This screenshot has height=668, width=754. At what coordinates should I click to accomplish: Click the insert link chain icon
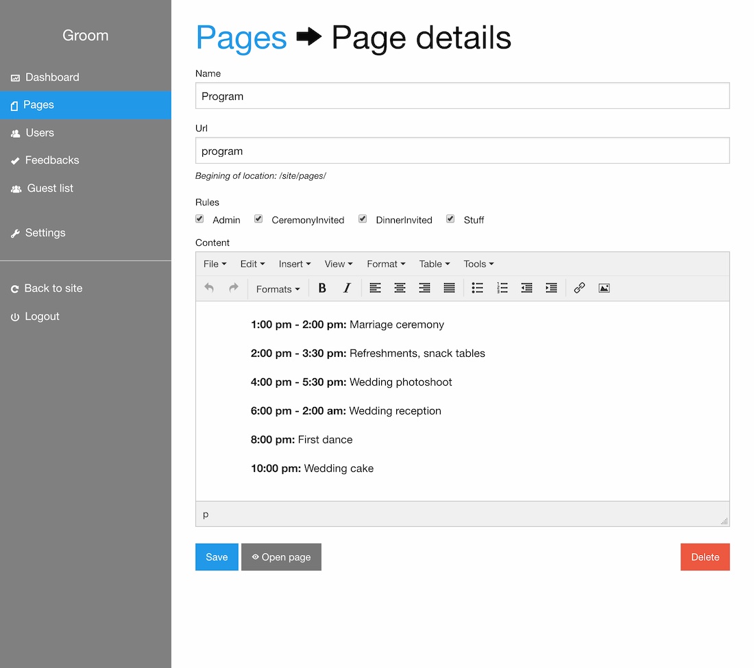[x=579, y=288]
